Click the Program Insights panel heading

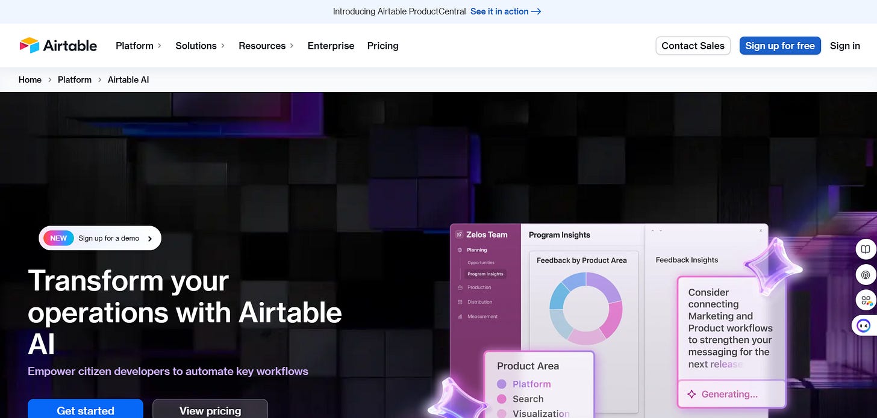tap(560, 235)
